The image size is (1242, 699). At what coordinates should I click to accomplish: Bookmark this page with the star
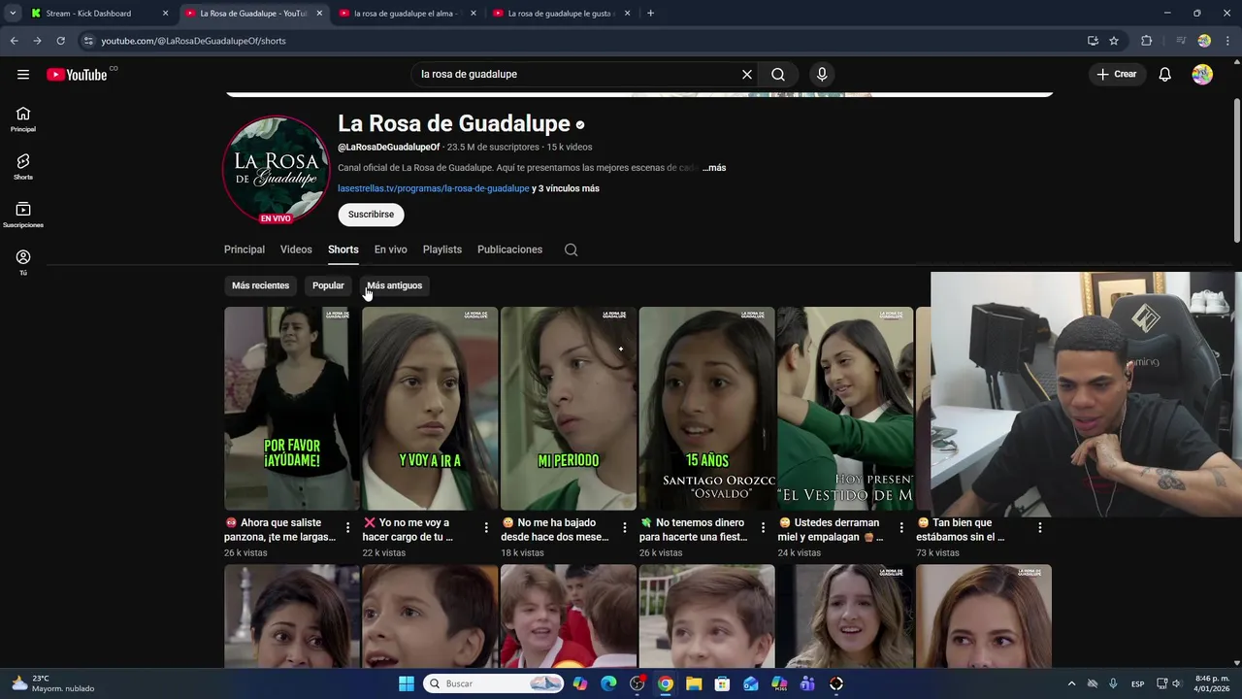(1114, 41)
